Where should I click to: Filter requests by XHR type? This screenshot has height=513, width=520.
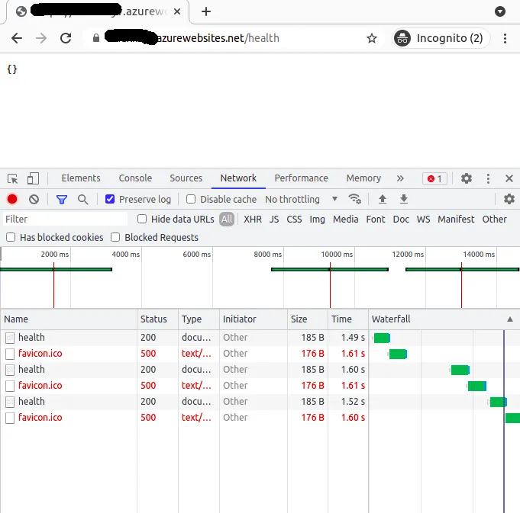point(253,219)
